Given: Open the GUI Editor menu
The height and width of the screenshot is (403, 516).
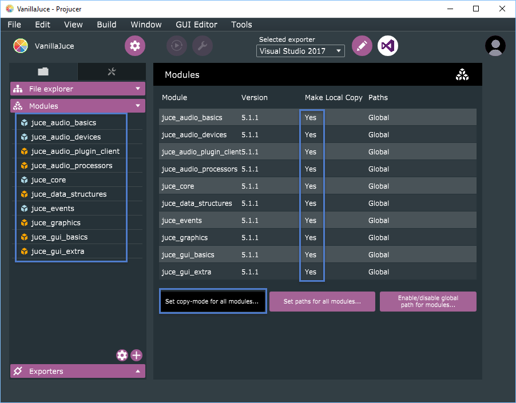Looking at the screenshot, I should [196, 25].
